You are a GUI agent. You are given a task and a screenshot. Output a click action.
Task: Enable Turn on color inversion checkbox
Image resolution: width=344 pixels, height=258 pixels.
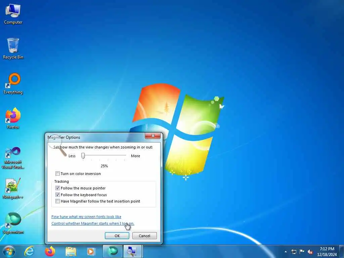(57, 174)
